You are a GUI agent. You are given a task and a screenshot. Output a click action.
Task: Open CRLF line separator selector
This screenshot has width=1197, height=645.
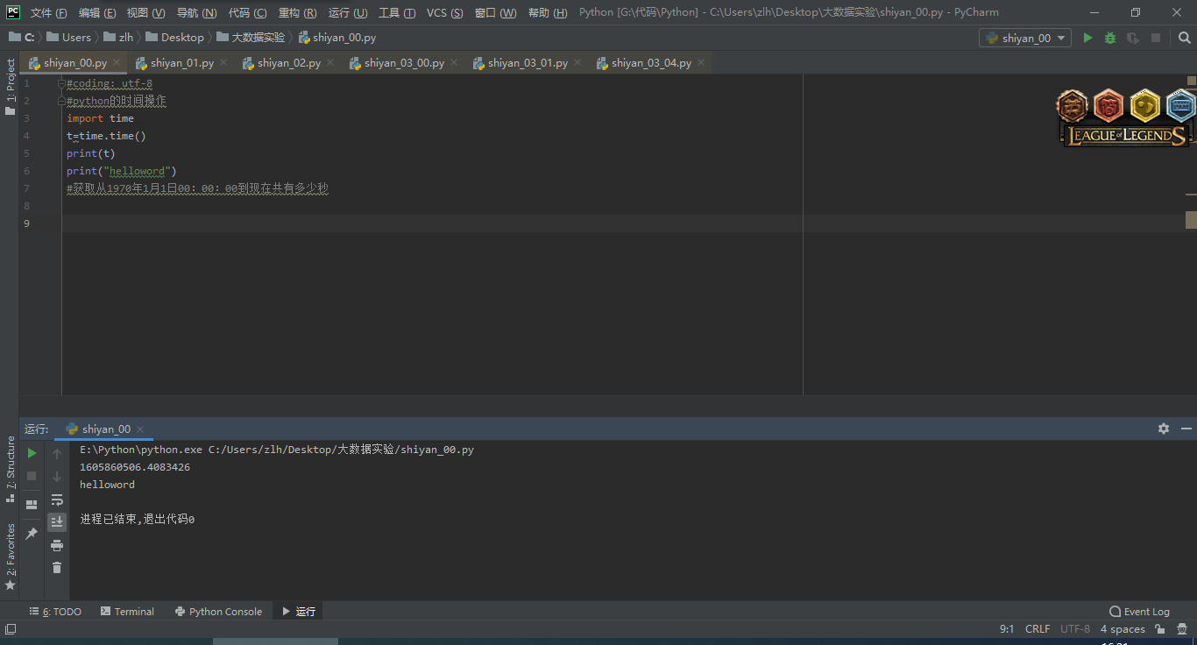pos(1037,629)
